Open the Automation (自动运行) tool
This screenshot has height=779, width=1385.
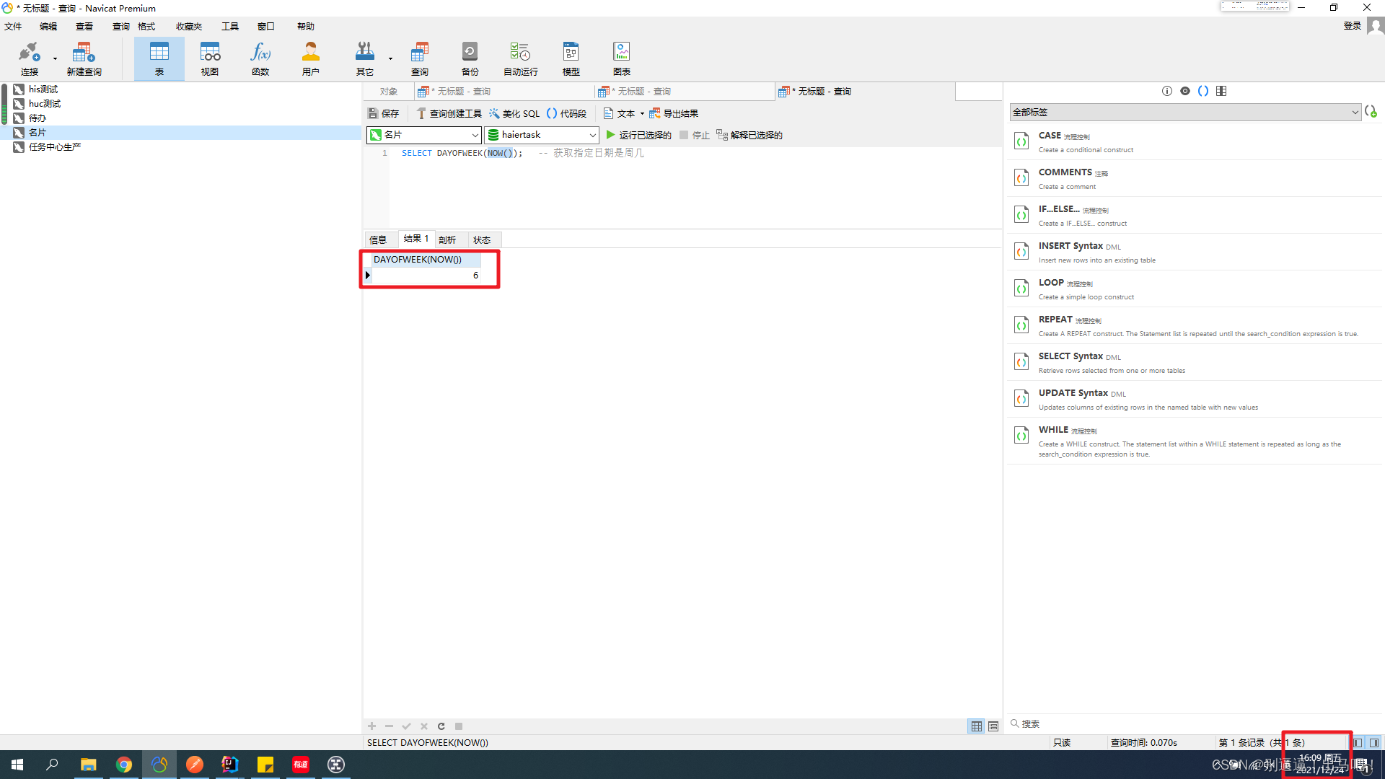(x=520, y=58)
